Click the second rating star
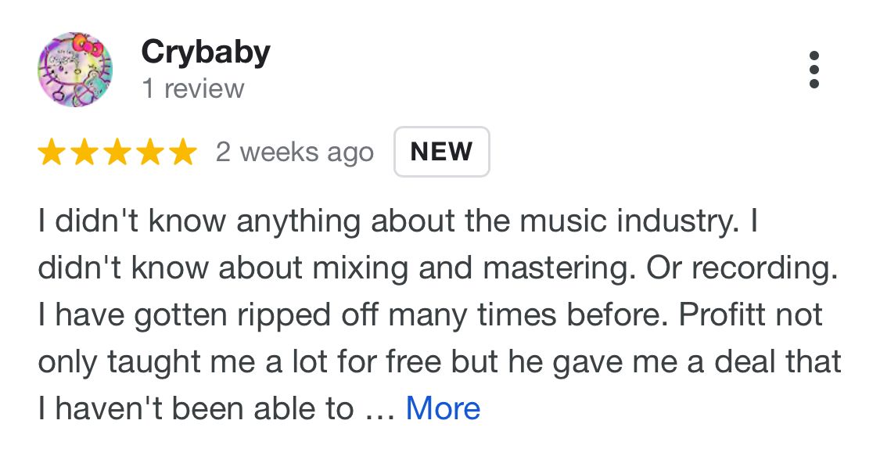Image resolution: width=880 pixels, height=449 pixels. (x=84, y=153)
